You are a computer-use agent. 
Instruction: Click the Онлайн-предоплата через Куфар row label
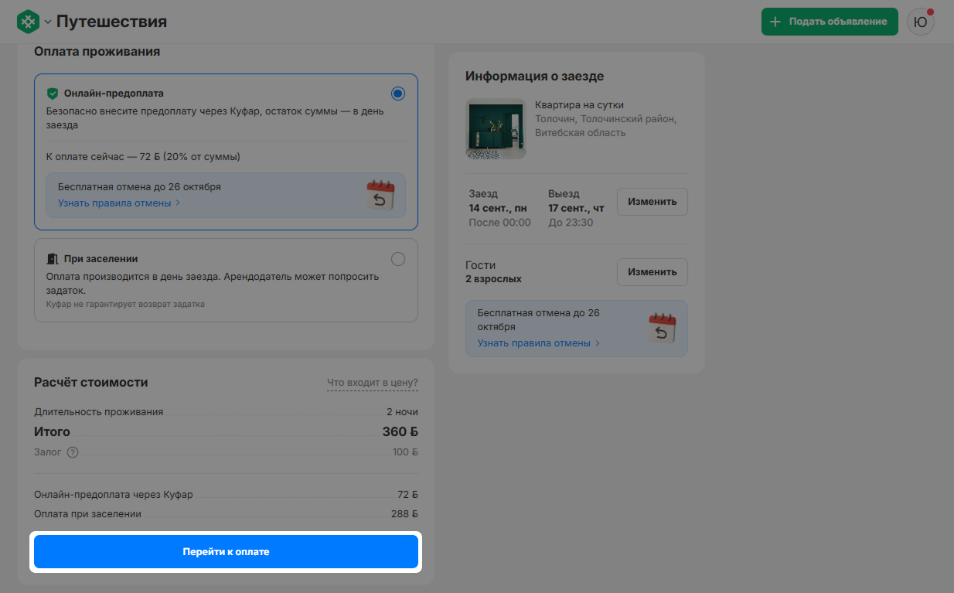click(114, 494)
